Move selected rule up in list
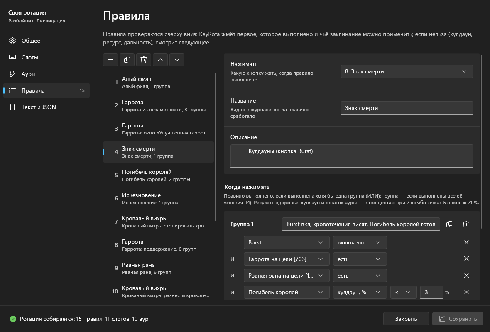 click(160, 60)
